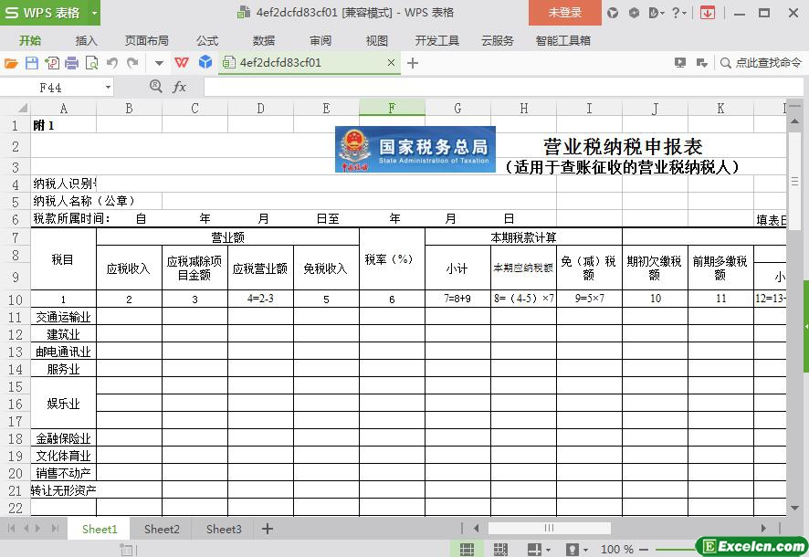Viewport: 809px width, 557px height.
Task: Undo the last action
Action: pyautogui.click(x=112, y=63)
